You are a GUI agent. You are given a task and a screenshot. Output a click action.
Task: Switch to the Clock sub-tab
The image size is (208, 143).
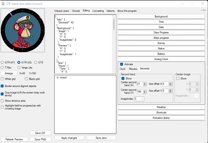coord(122,69)
